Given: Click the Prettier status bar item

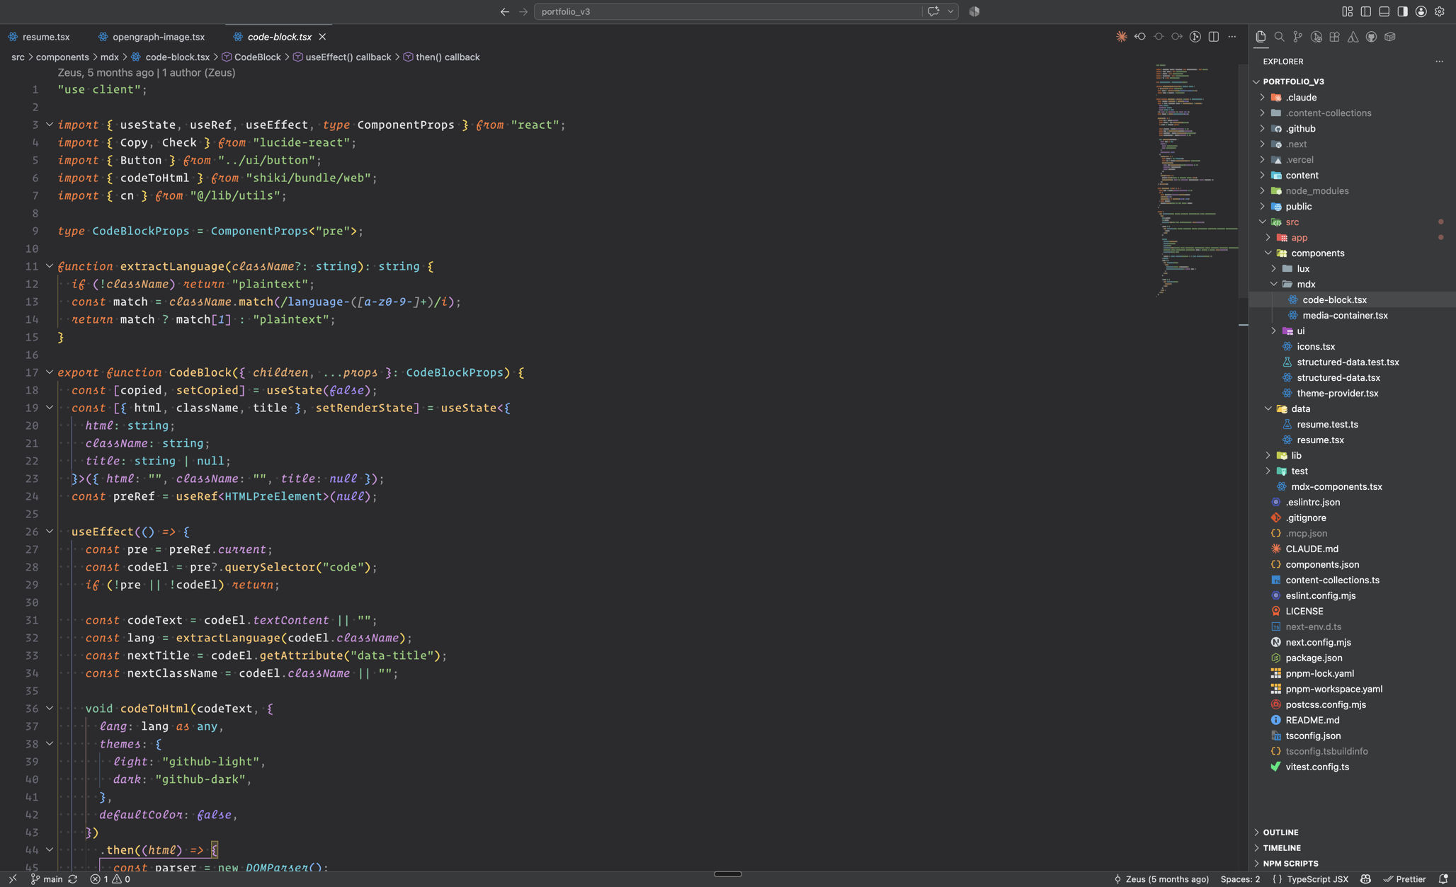Looking at the screenshot, I should coord(1404,879).
